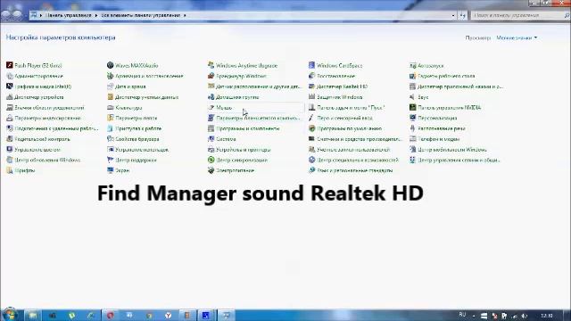Screen dimensions: 571x321
Task: Open Flash Player (32 бита) applet icon
Action: click(10, 65)
